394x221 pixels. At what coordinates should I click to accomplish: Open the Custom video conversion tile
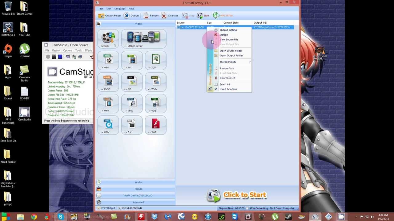[x=108, y=39]
